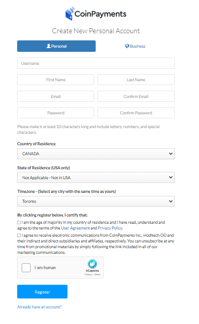Image resolution: width=199 pixels, height=324 pixels.
Task: Check the age of majority agreement checkbox
Action: 19,223
